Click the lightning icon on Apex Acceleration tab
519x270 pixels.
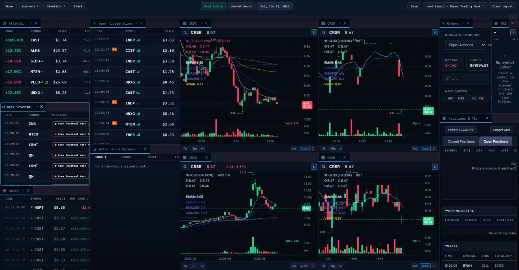click(x=94, y=23)
